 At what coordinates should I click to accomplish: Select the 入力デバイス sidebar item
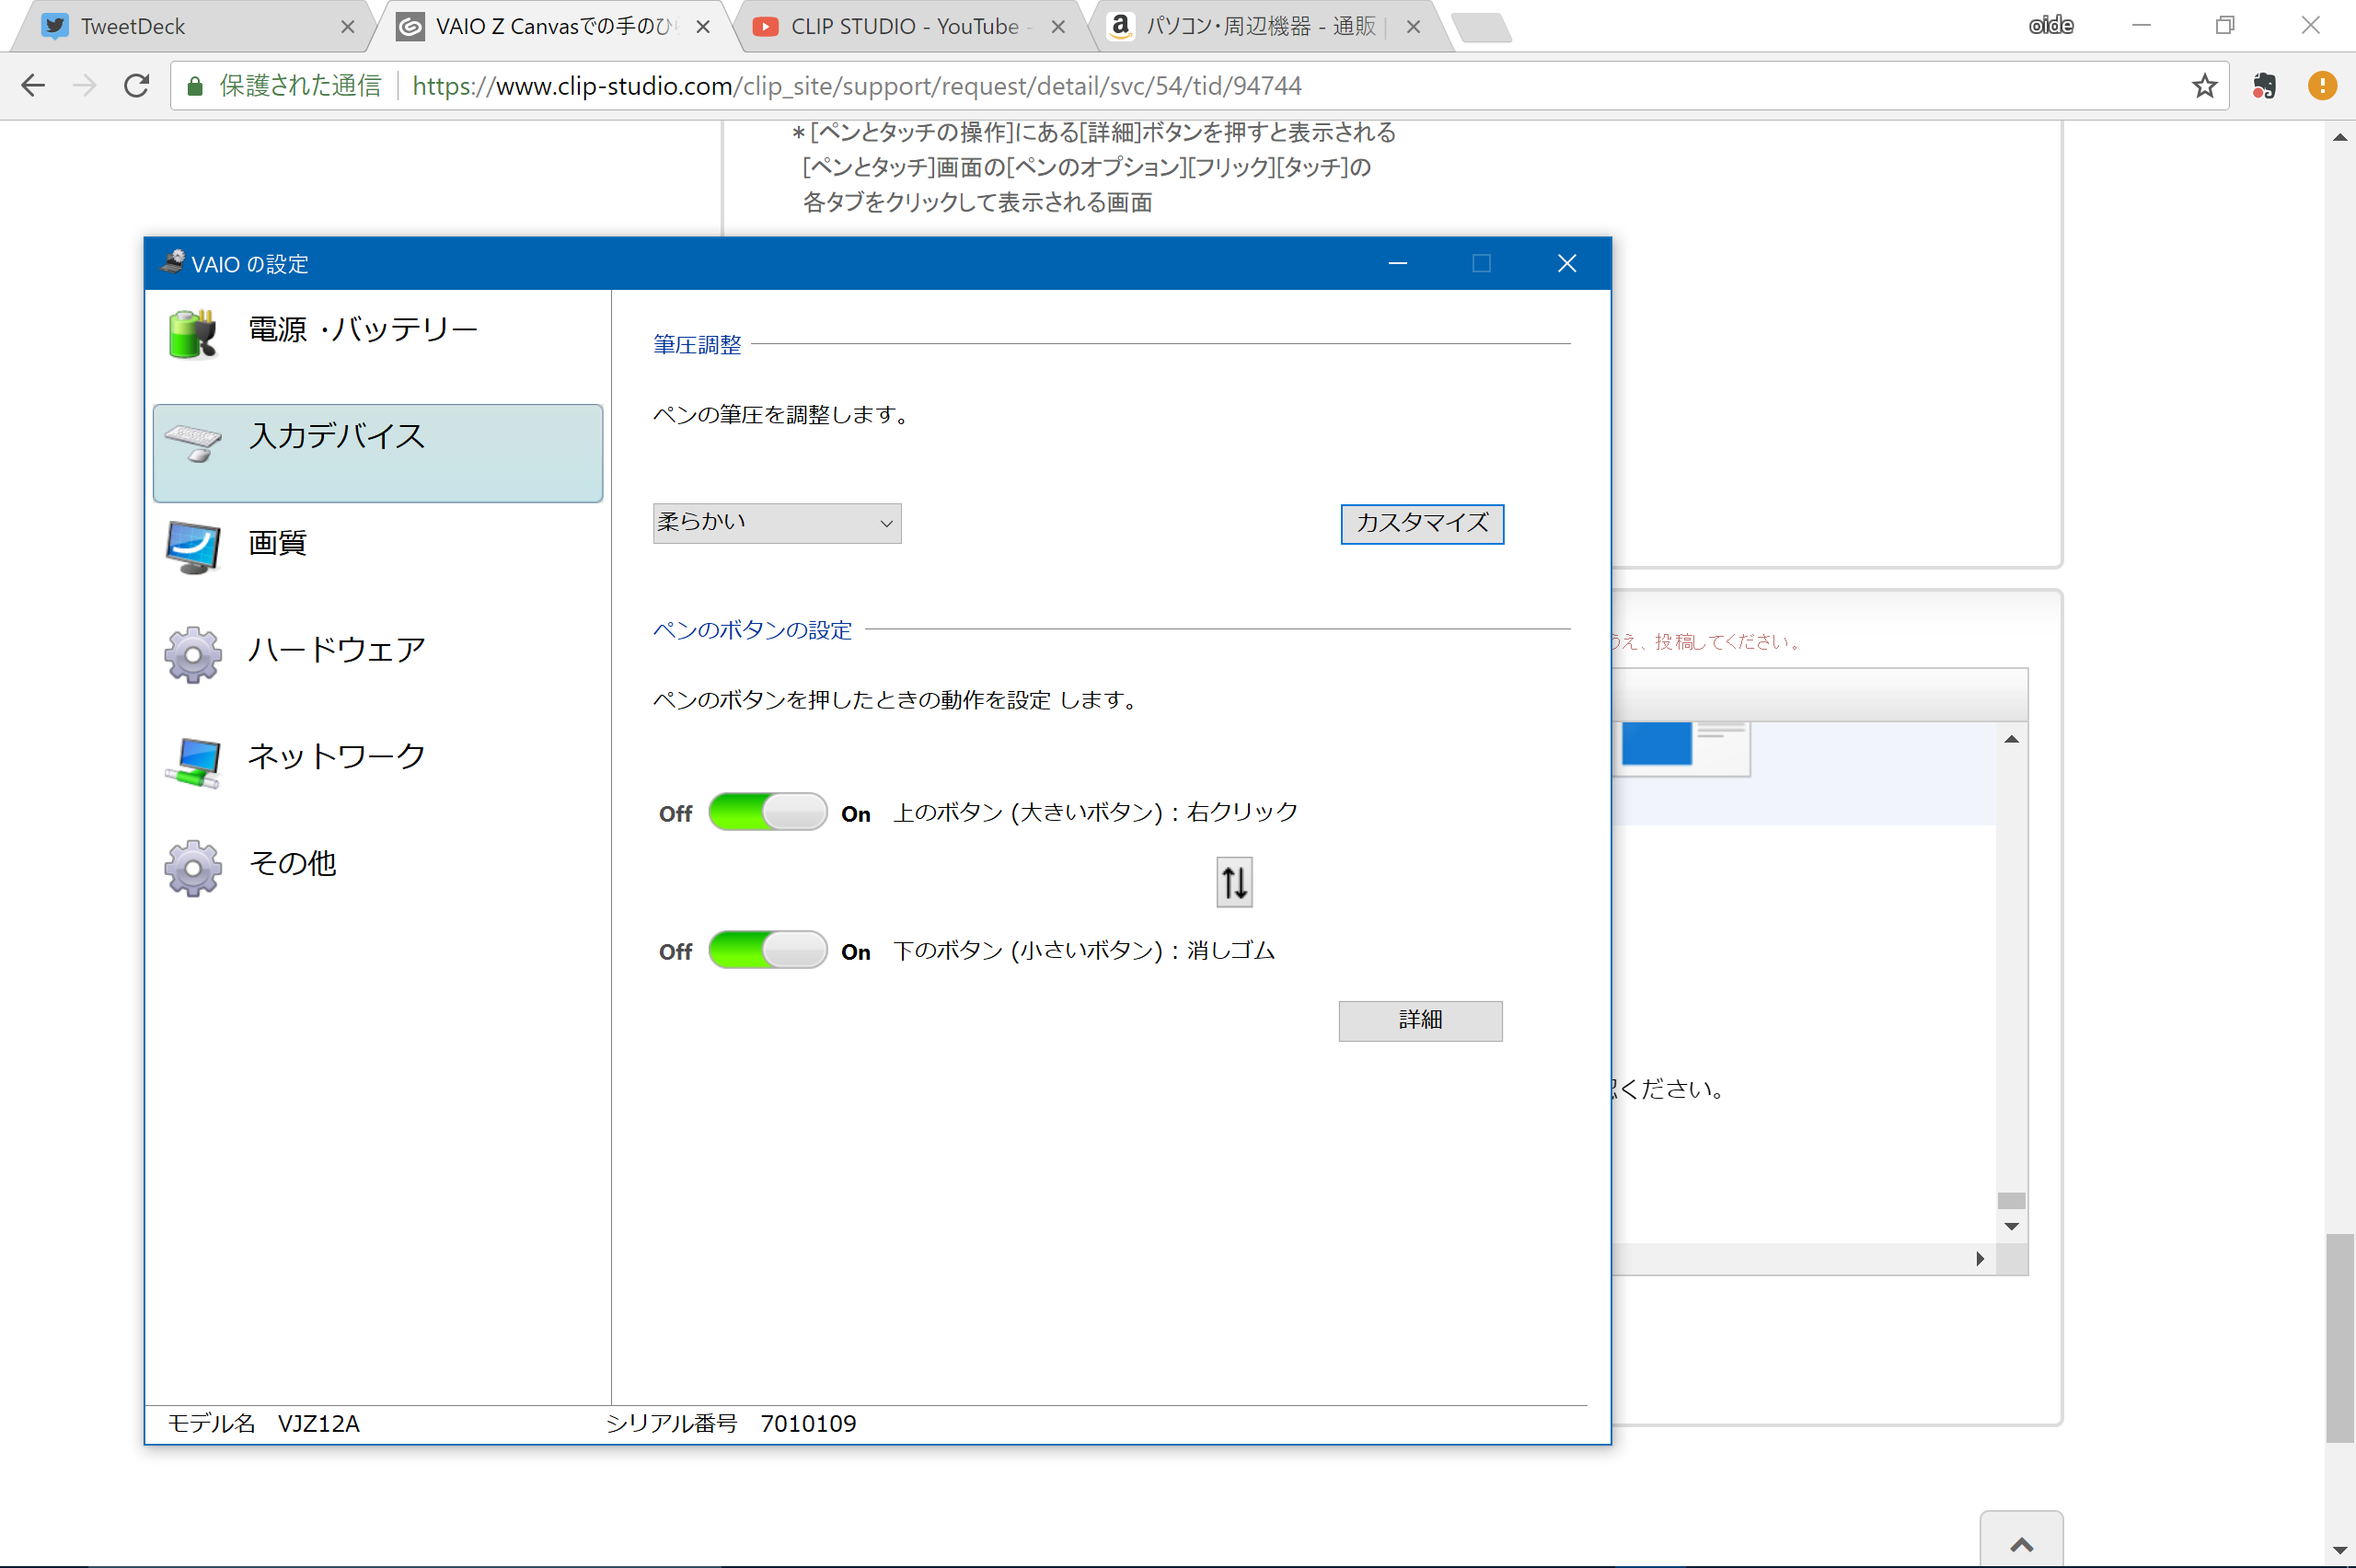point(377,452)
